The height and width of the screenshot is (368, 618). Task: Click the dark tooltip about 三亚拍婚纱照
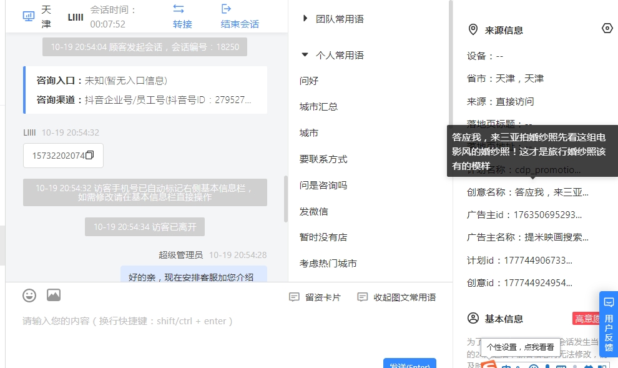(x=532, y=151)
